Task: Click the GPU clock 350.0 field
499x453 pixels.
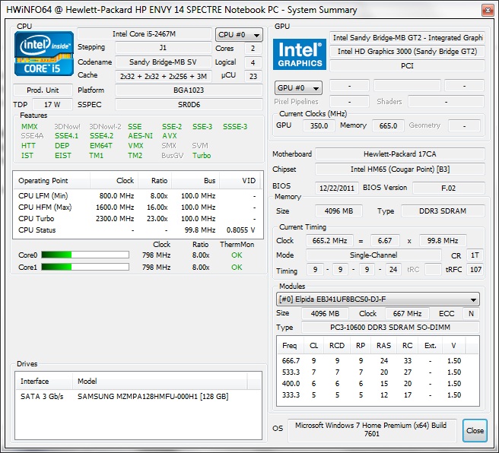Action: [x=319, y=125]
